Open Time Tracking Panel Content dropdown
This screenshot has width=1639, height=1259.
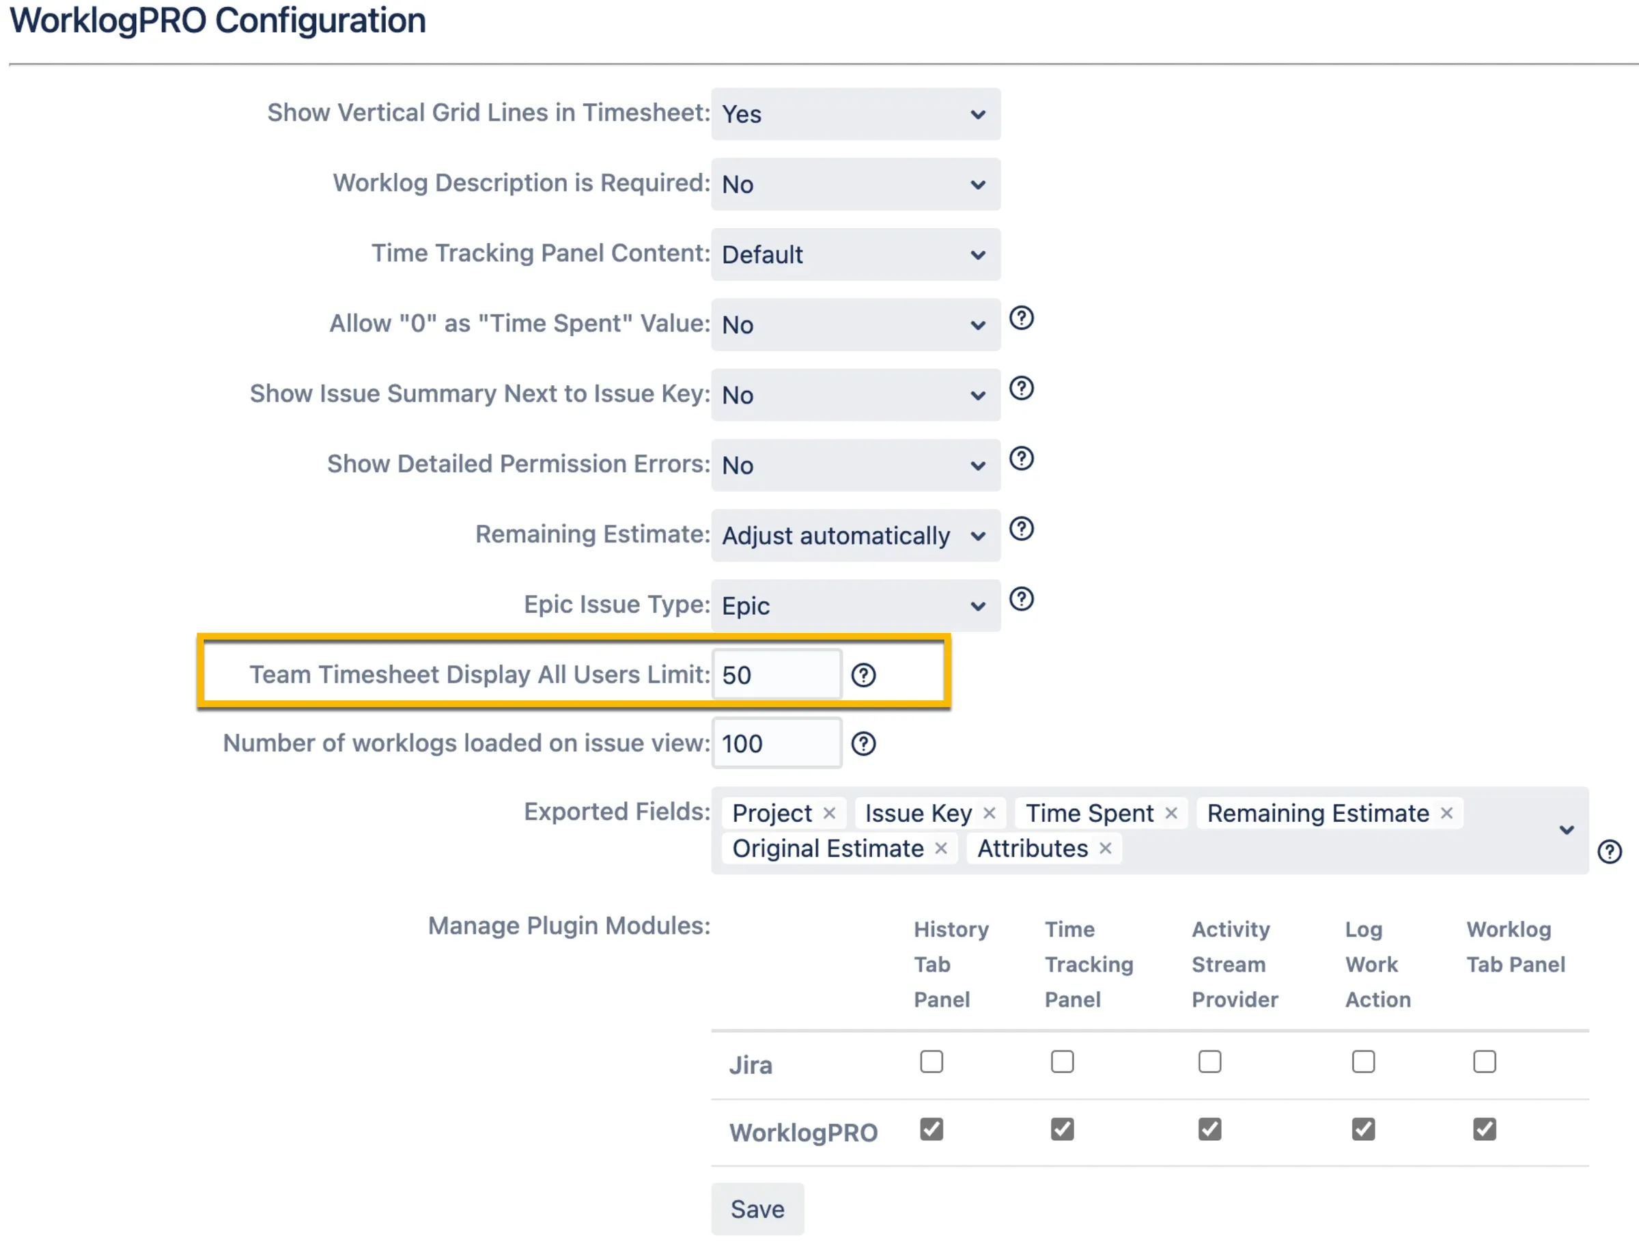click(x=856, y=255)
